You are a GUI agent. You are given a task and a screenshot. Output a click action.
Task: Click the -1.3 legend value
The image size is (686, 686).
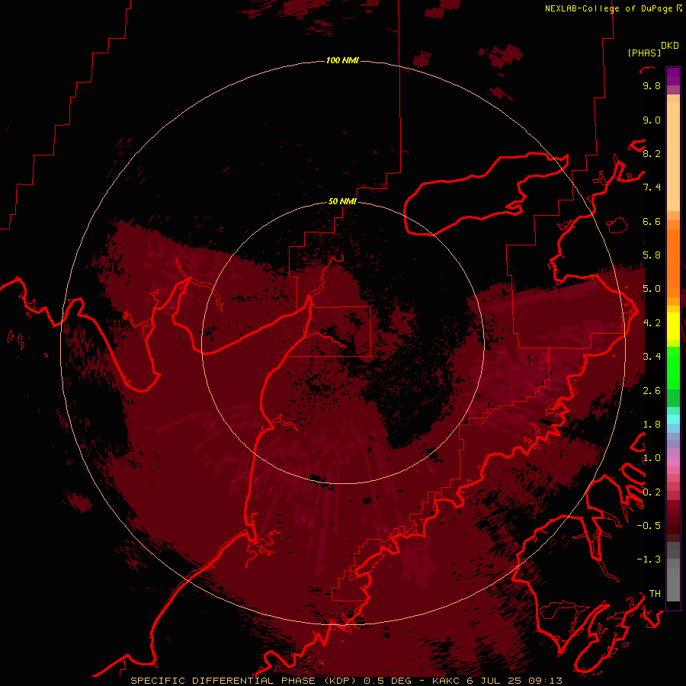(649, 559)
